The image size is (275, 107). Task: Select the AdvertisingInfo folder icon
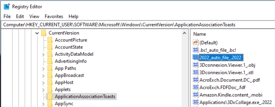(50, 61)
